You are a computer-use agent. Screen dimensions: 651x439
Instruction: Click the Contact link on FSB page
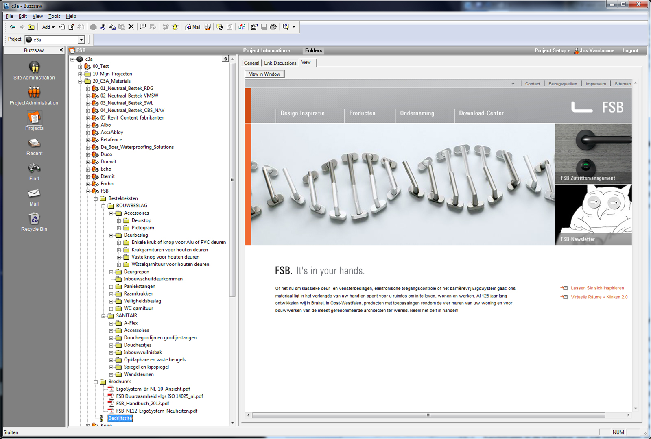[533, 84]
